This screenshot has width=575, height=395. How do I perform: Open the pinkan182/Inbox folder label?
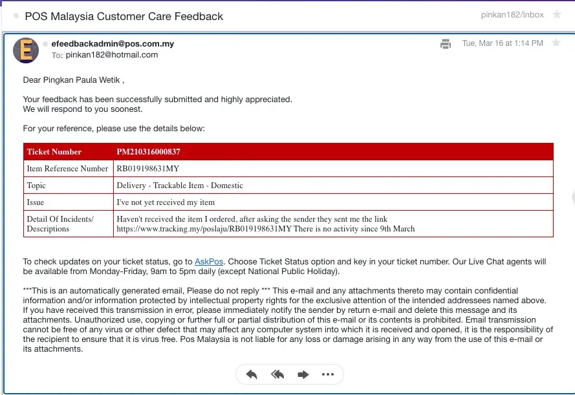click(x=513, y=15)
